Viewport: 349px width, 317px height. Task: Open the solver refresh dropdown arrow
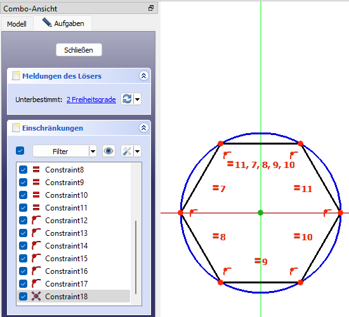(138, 99)
